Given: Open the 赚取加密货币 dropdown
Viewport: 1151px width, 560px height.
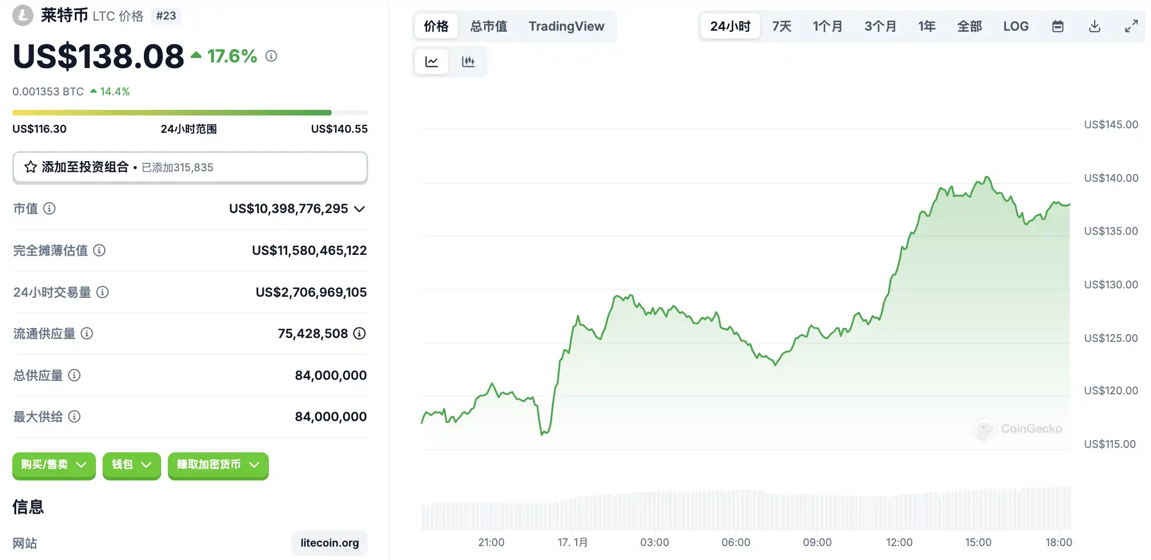Looking at the screenshot, I should coord(218,465).
